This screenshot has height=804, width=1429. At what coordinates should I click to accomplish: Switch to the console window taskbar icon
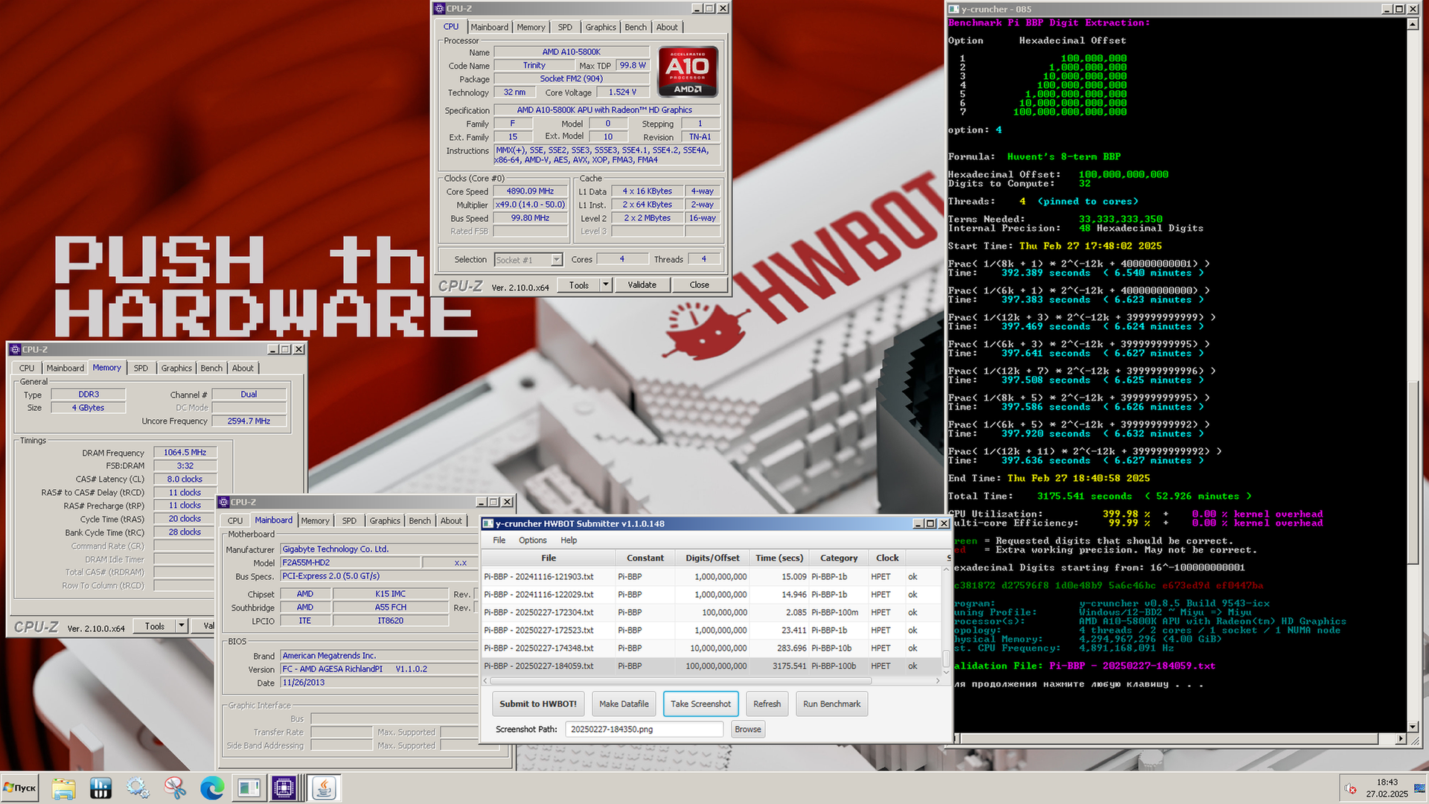click(249, 788)
